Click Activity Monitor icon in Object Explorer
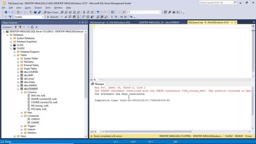Viewport: 256px width, 144px height. point(36,27)
